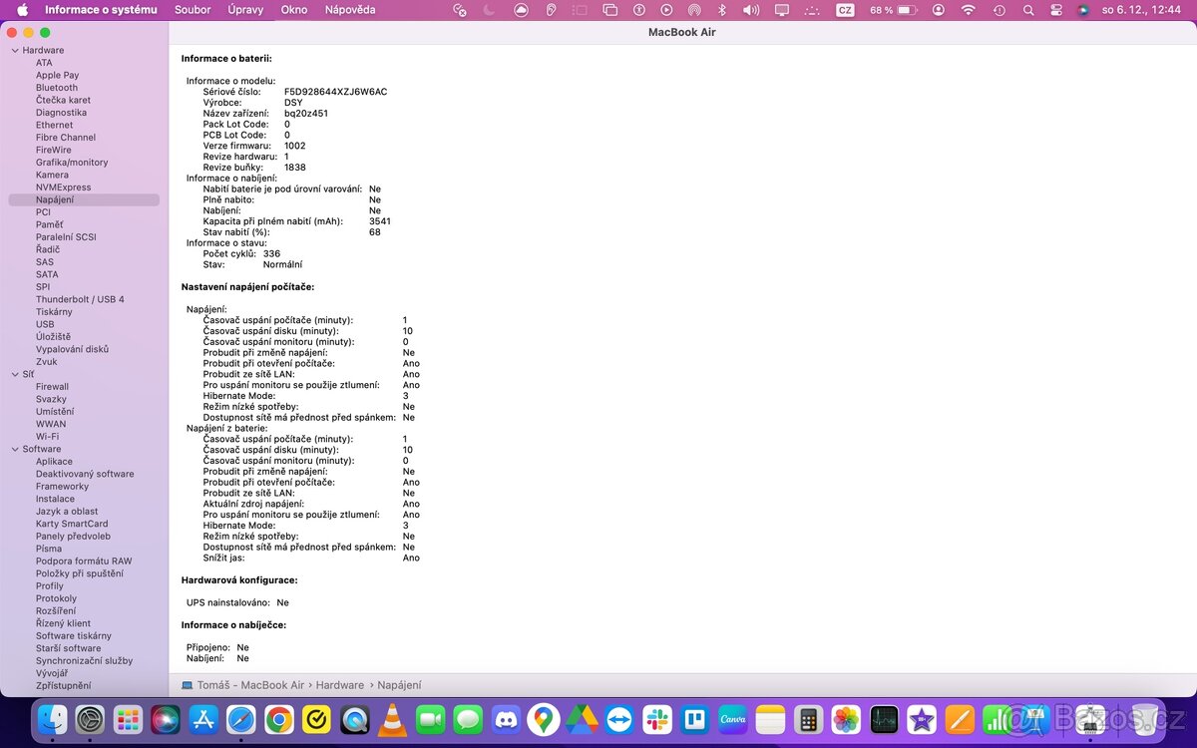
Task: Launch Trello from the Dock
Action: pos(694,719)
